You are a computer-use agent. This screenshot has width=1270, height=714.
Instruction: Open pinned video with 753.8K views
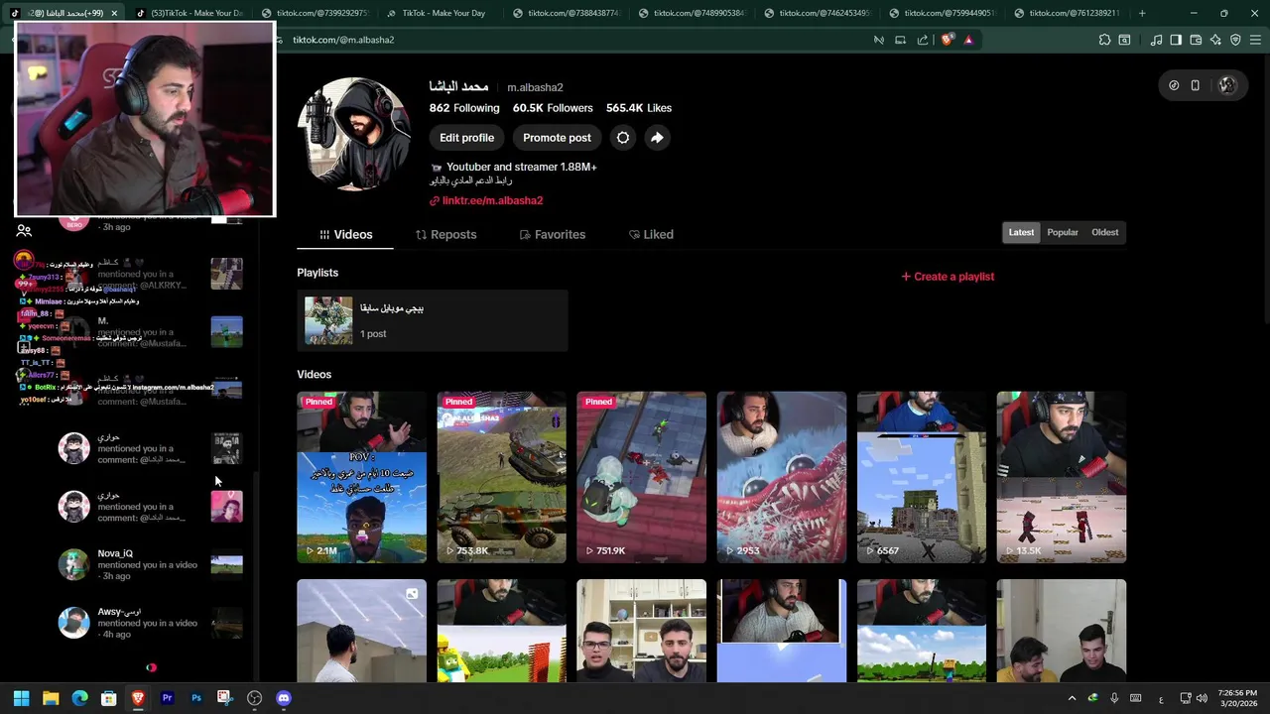501,477
